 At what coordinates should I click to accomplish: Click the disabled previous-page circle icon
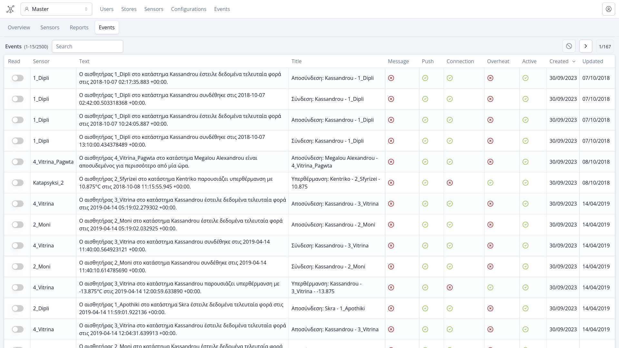pyautogui.click(x=569, y=46)
